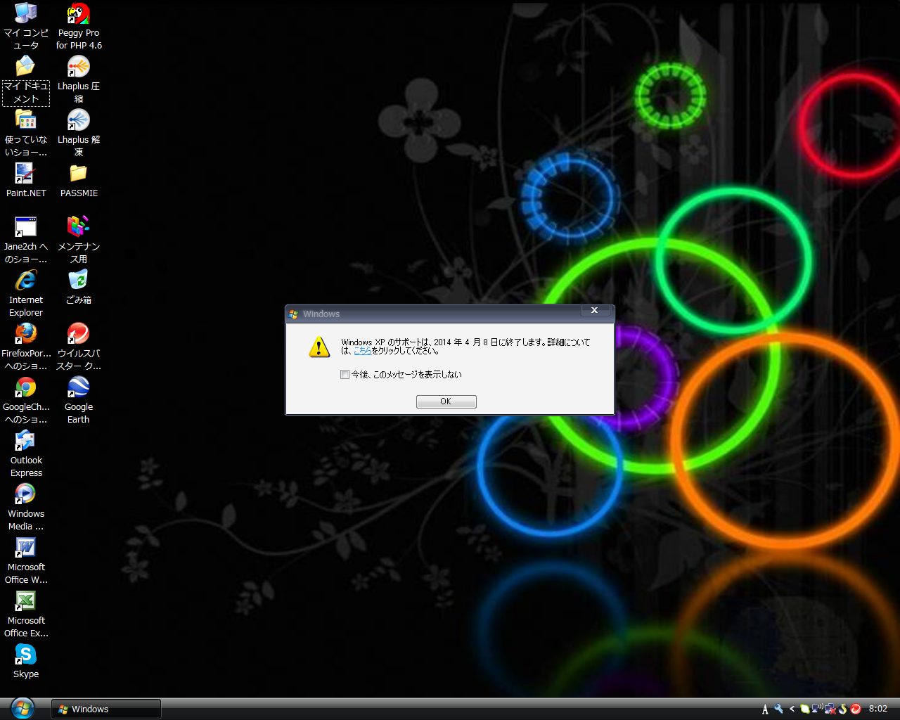The image size is (900, 720).
Task: Click the IME 'A' input mode indicator
Action: coord(765,709)
